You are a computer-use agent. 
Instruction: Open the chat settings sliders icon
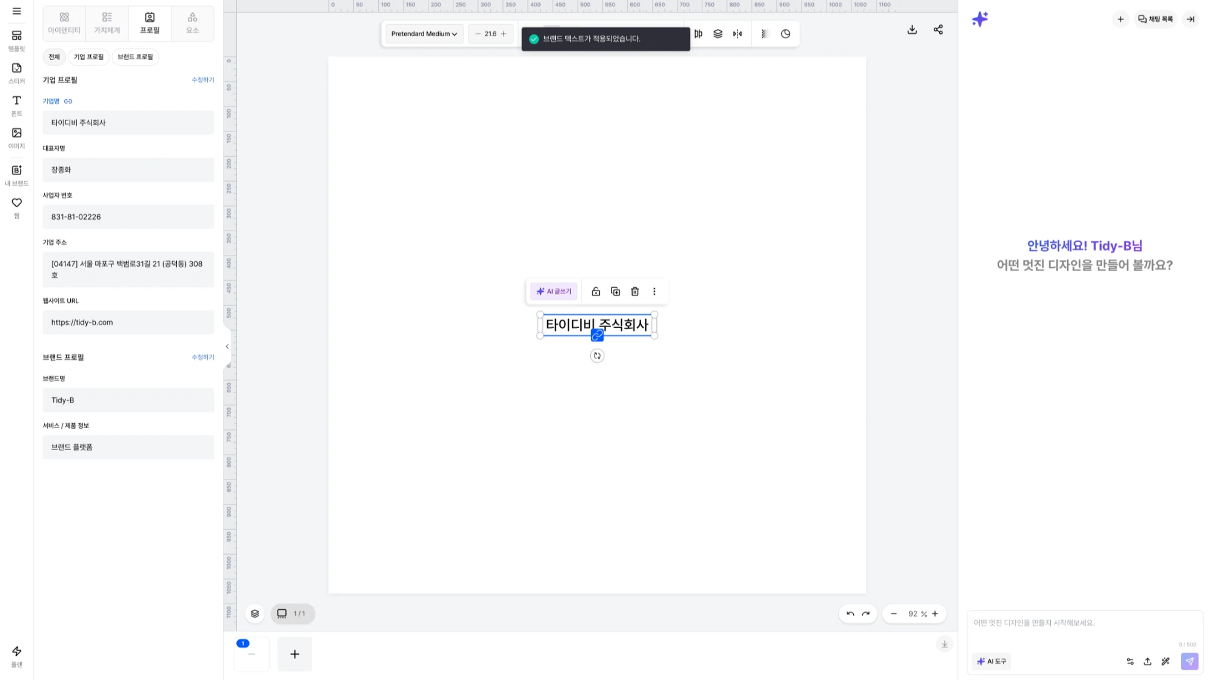tap(1130, 661)
